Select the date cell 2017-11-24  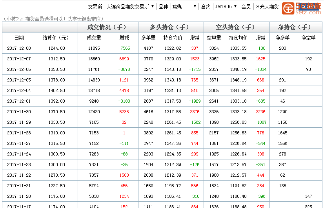pos(19,154)
